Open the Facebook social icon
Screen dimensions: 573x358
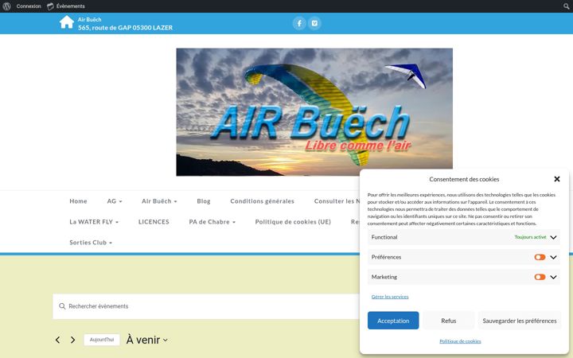[x=299, y=23]
